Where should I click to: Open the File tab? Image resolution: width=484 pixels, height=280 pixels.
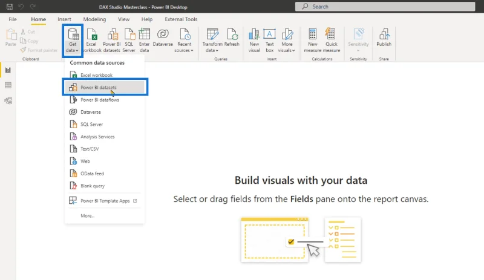click(13, 19)
